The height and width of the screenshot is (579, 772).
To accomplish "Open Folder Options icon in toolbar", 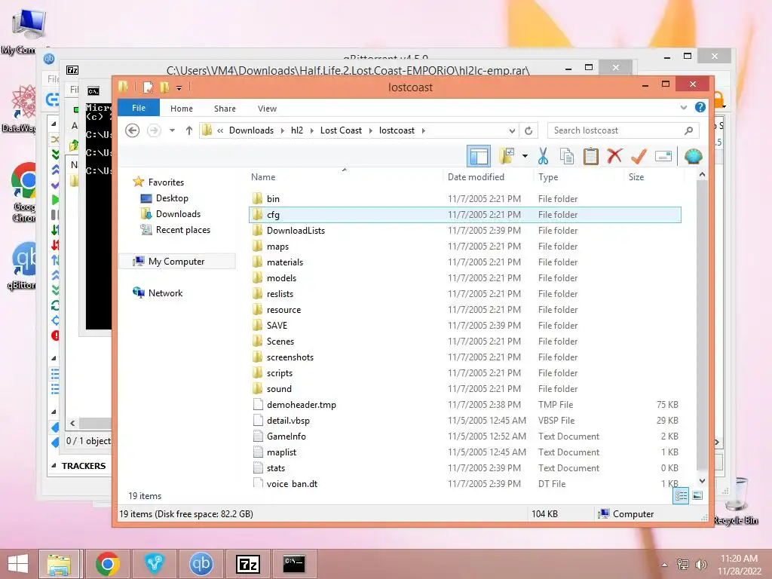I will point(507,157).
